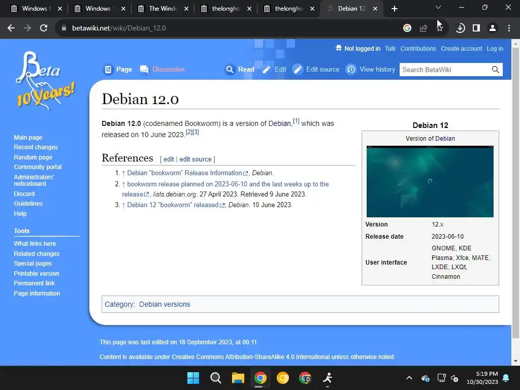Open the Discussion tab

(x=162, y=69)
